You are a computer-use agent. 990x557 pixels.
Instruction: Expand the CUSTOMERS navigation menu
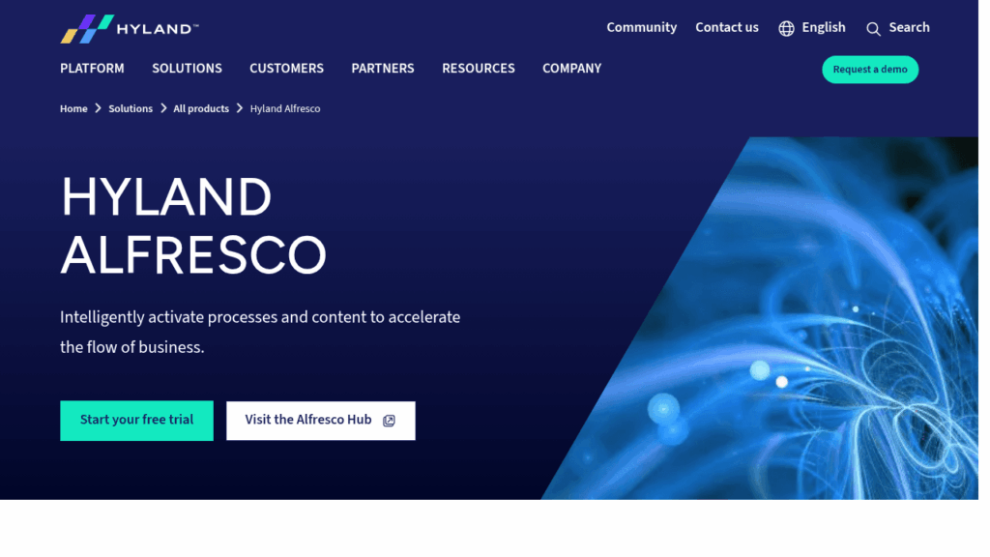286,69
